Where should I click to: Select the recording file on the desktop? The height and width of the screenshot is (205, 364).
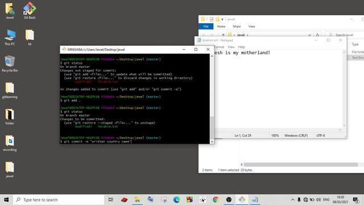[10, 143]
